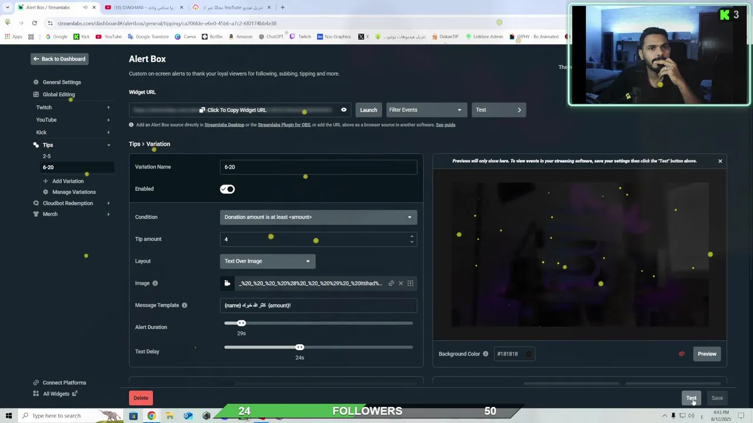This screenshot has width=753, height=423.
Task: Open the Google Translate bookmark
Action: (x=148, y=36)
